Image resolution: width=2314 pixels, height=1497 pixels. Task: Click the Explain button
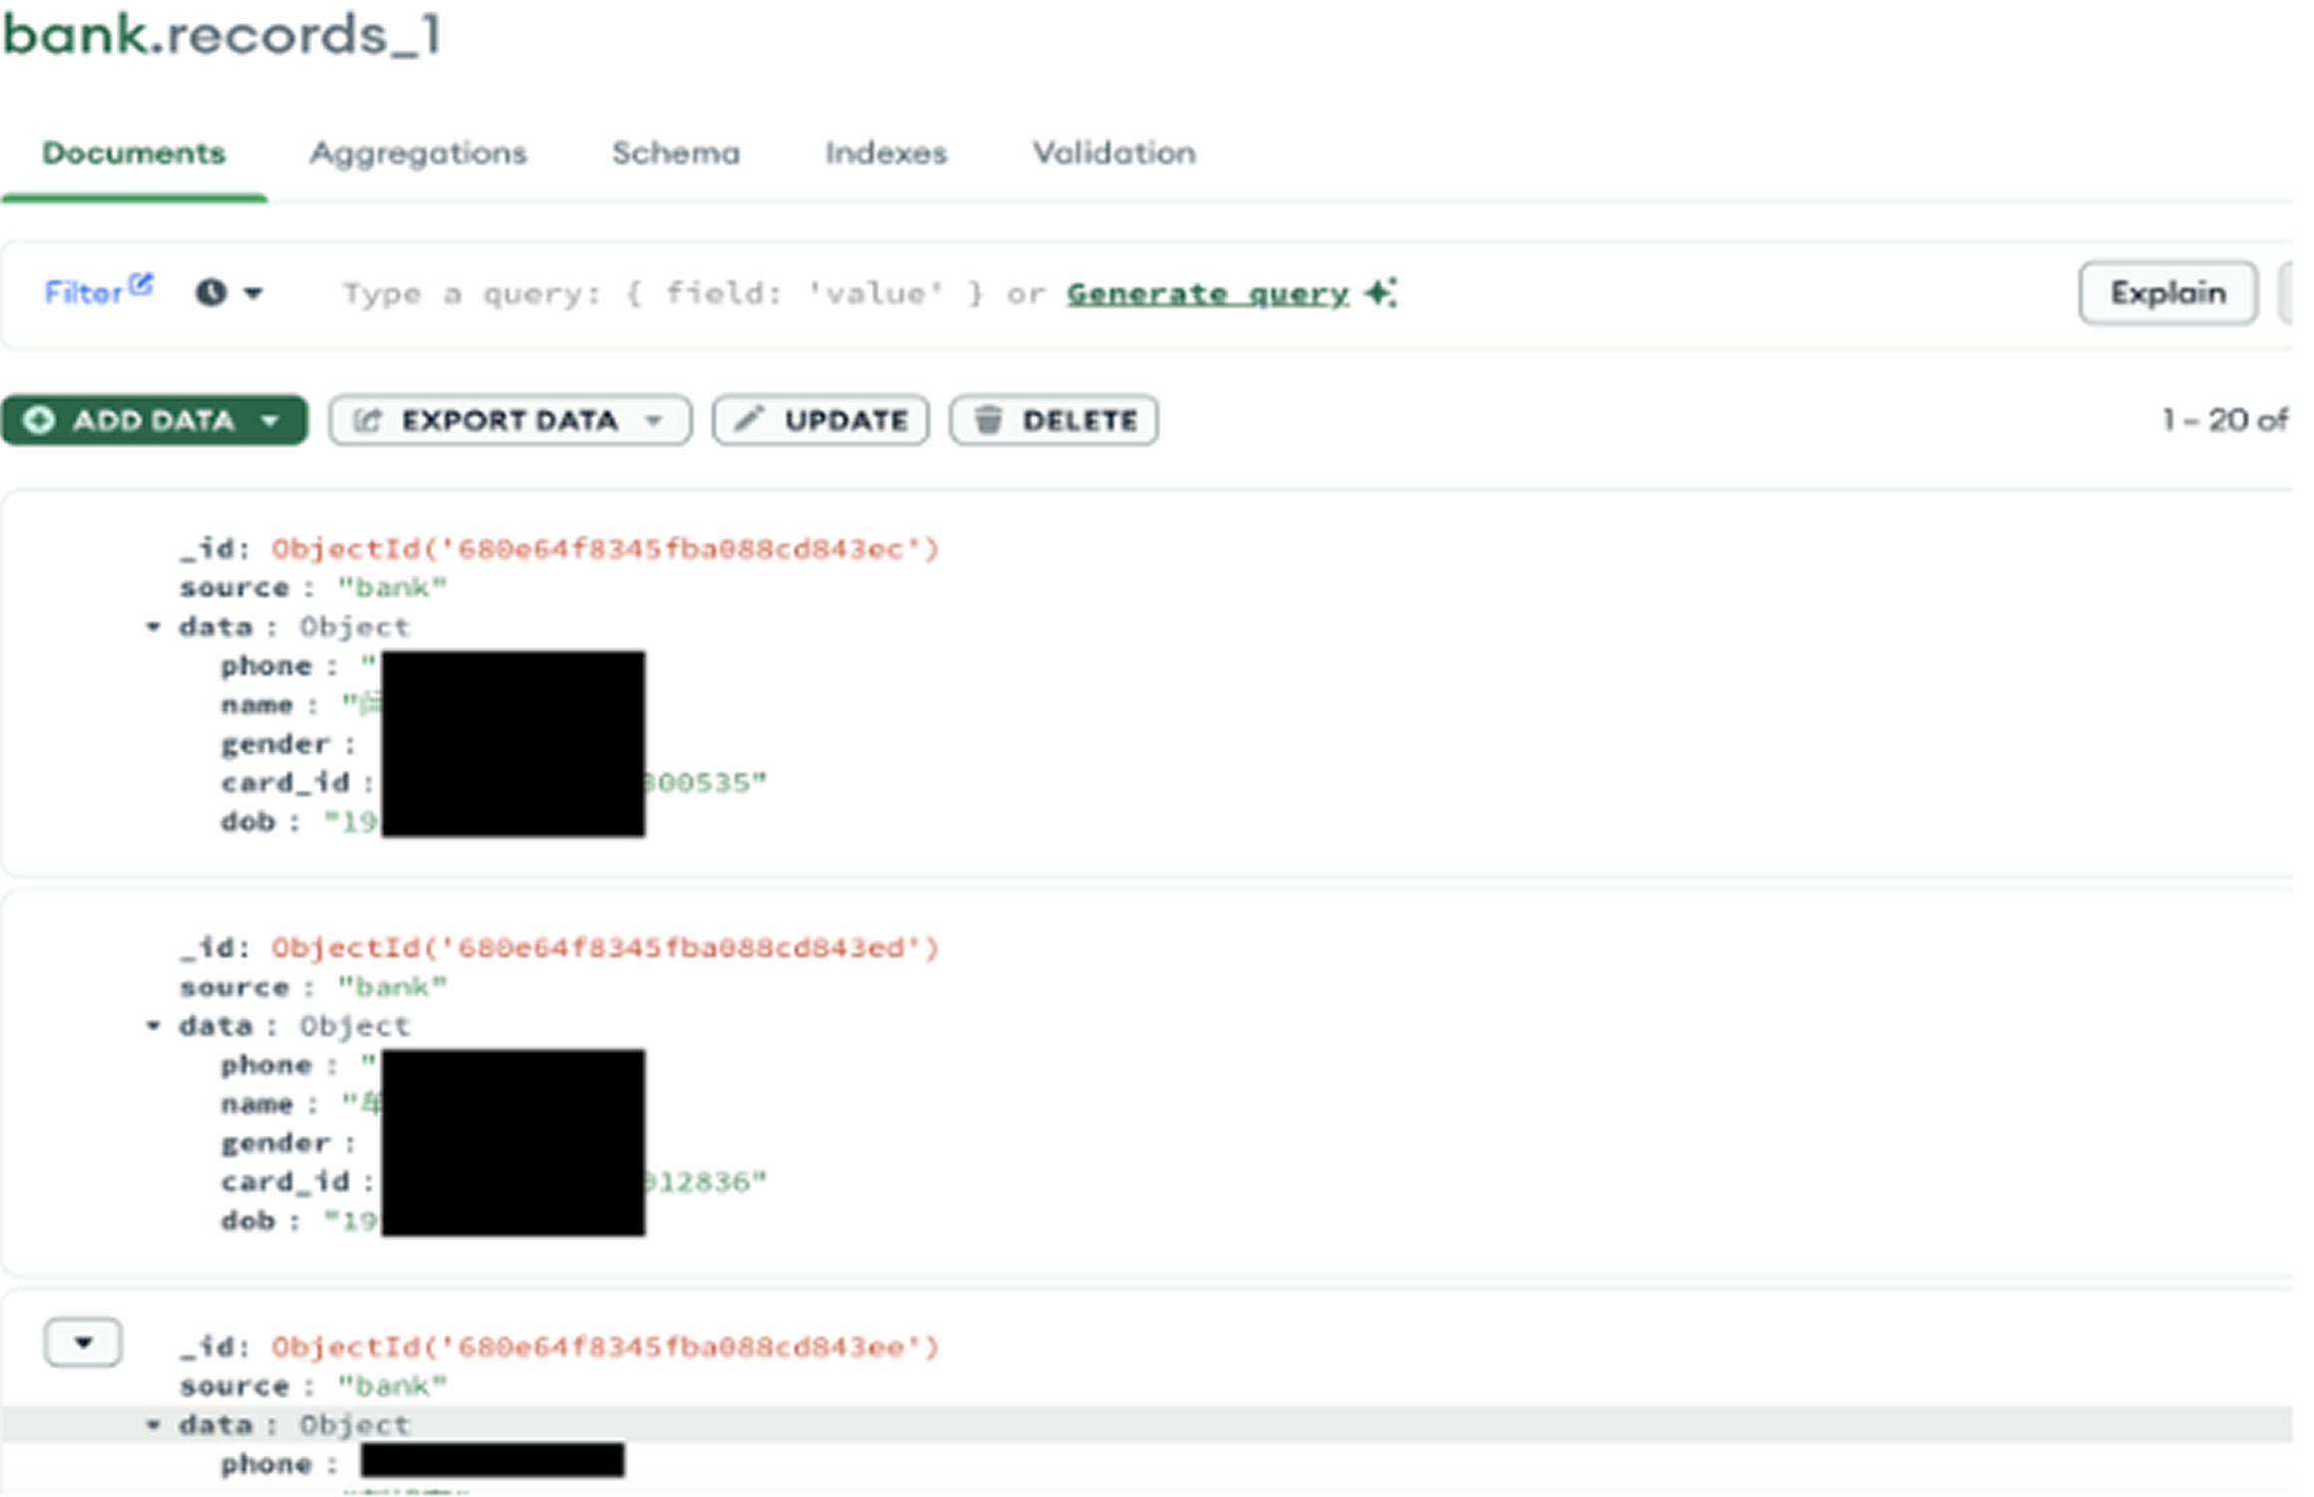pyautogui.click(x=2167, y=293)
